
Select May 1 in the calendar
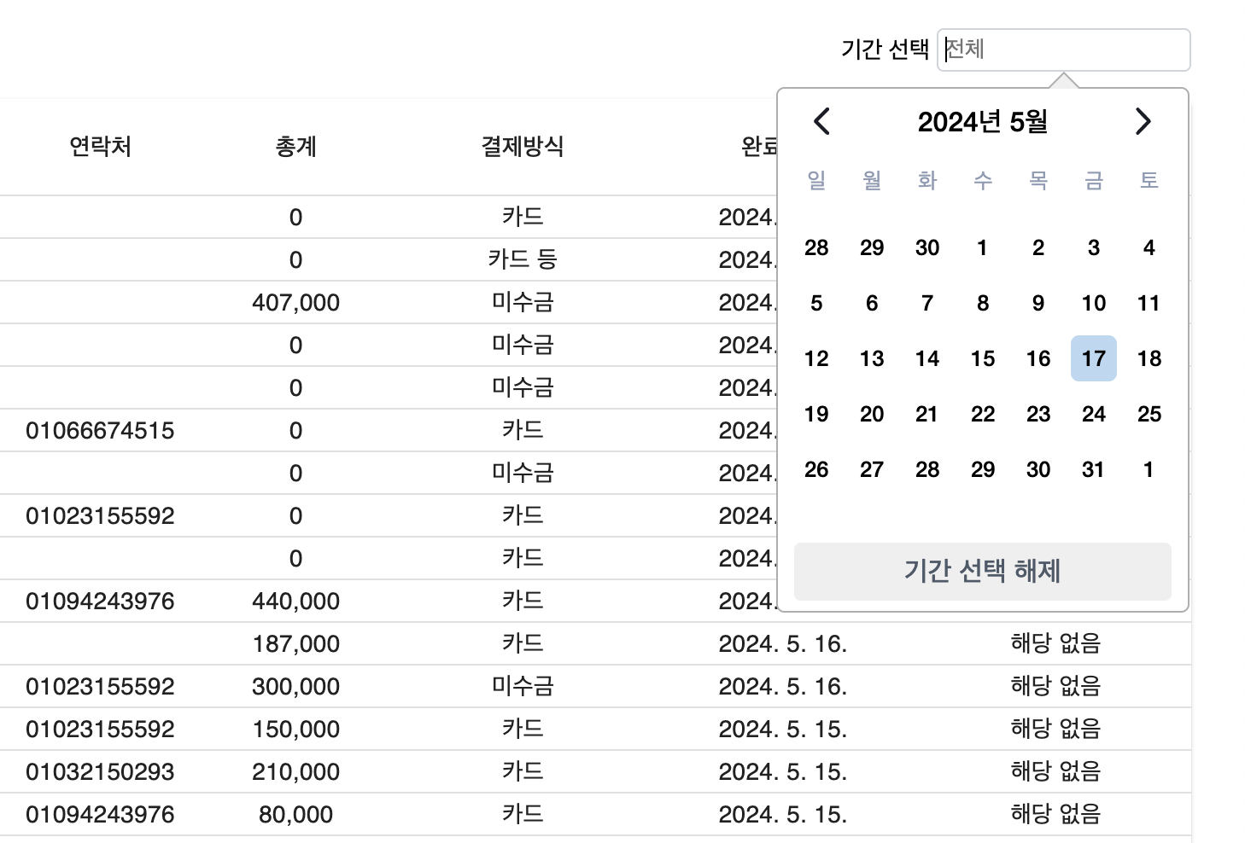tap(982, 247)
